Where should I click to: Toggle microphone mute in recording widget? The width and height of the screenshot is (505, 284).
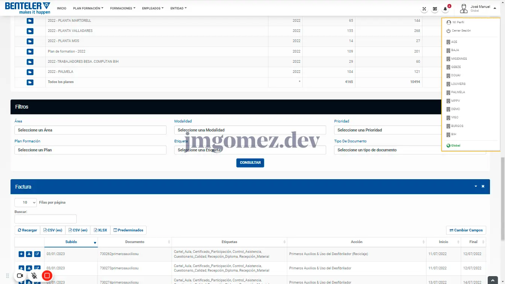click(x=34, y=276)
